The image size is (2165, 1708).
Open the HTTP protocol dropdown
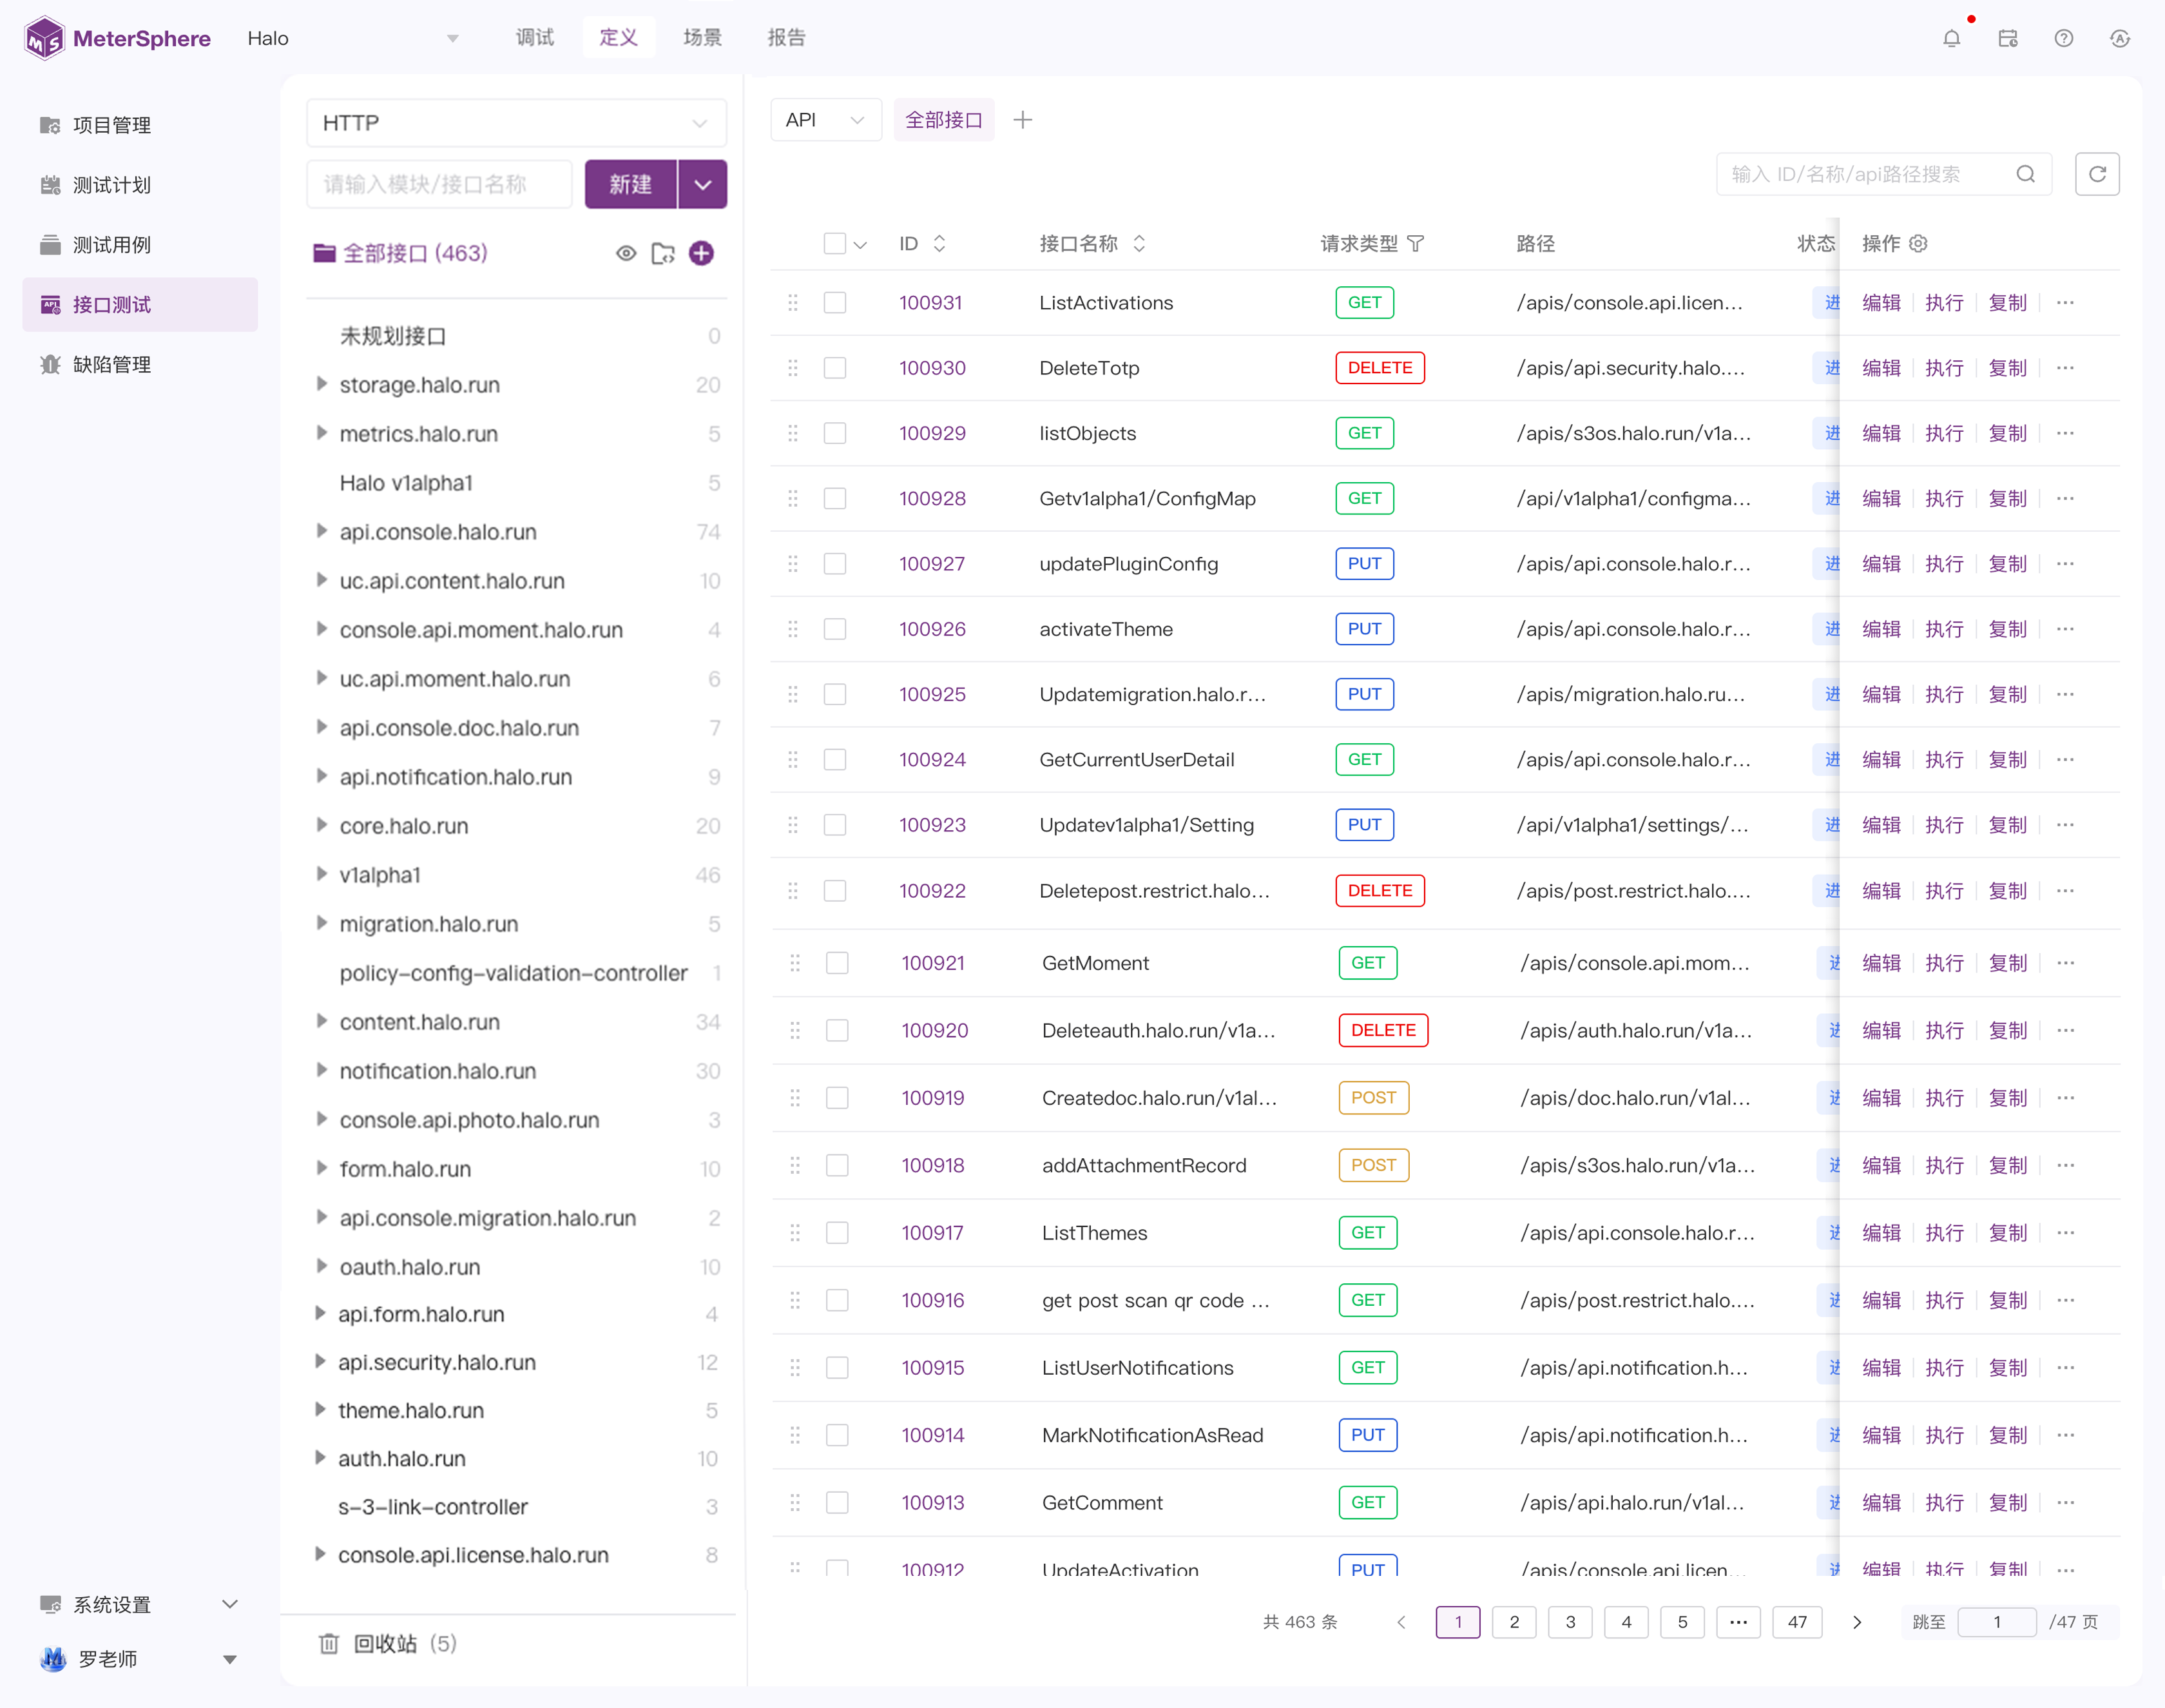515,123
